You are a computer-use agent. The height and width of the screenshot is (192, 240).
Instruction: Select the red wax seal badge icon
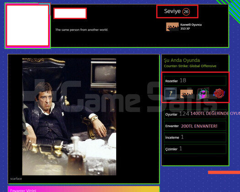[219, 93]
